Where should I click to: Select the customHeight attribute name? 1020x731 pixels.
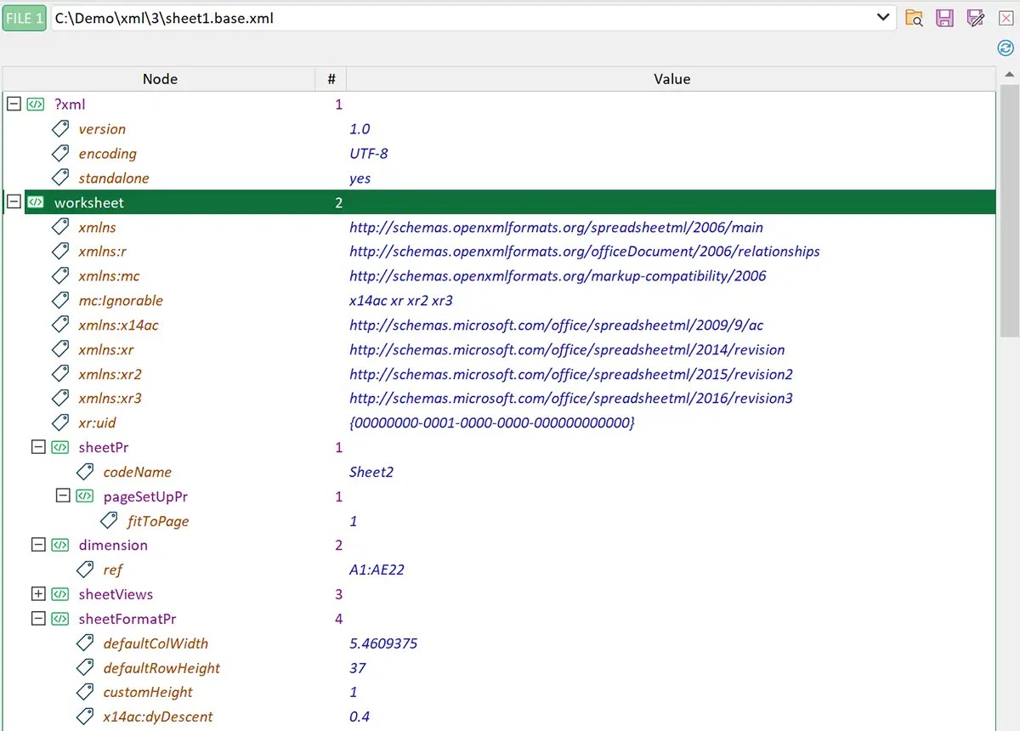(x=148, y=692)
